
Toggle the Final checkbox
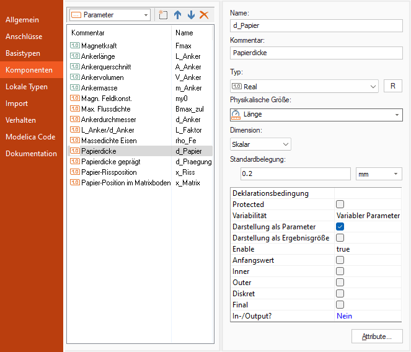[x=340, y=305]
